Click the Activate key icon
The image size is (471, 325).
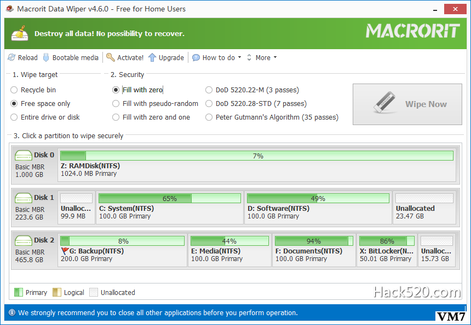pyautogui.click(x=110, y=57)
